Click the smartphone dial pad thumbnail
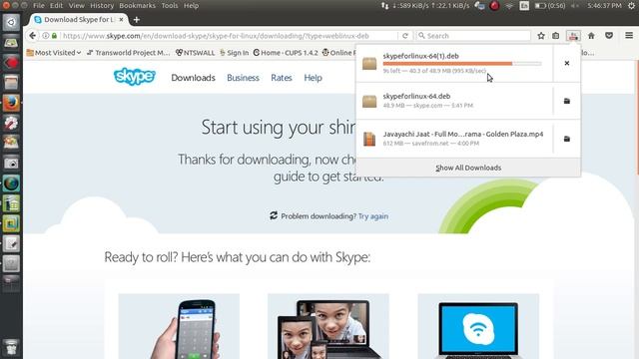The height and width of the screenshot is (359, 639). point(179,326)
